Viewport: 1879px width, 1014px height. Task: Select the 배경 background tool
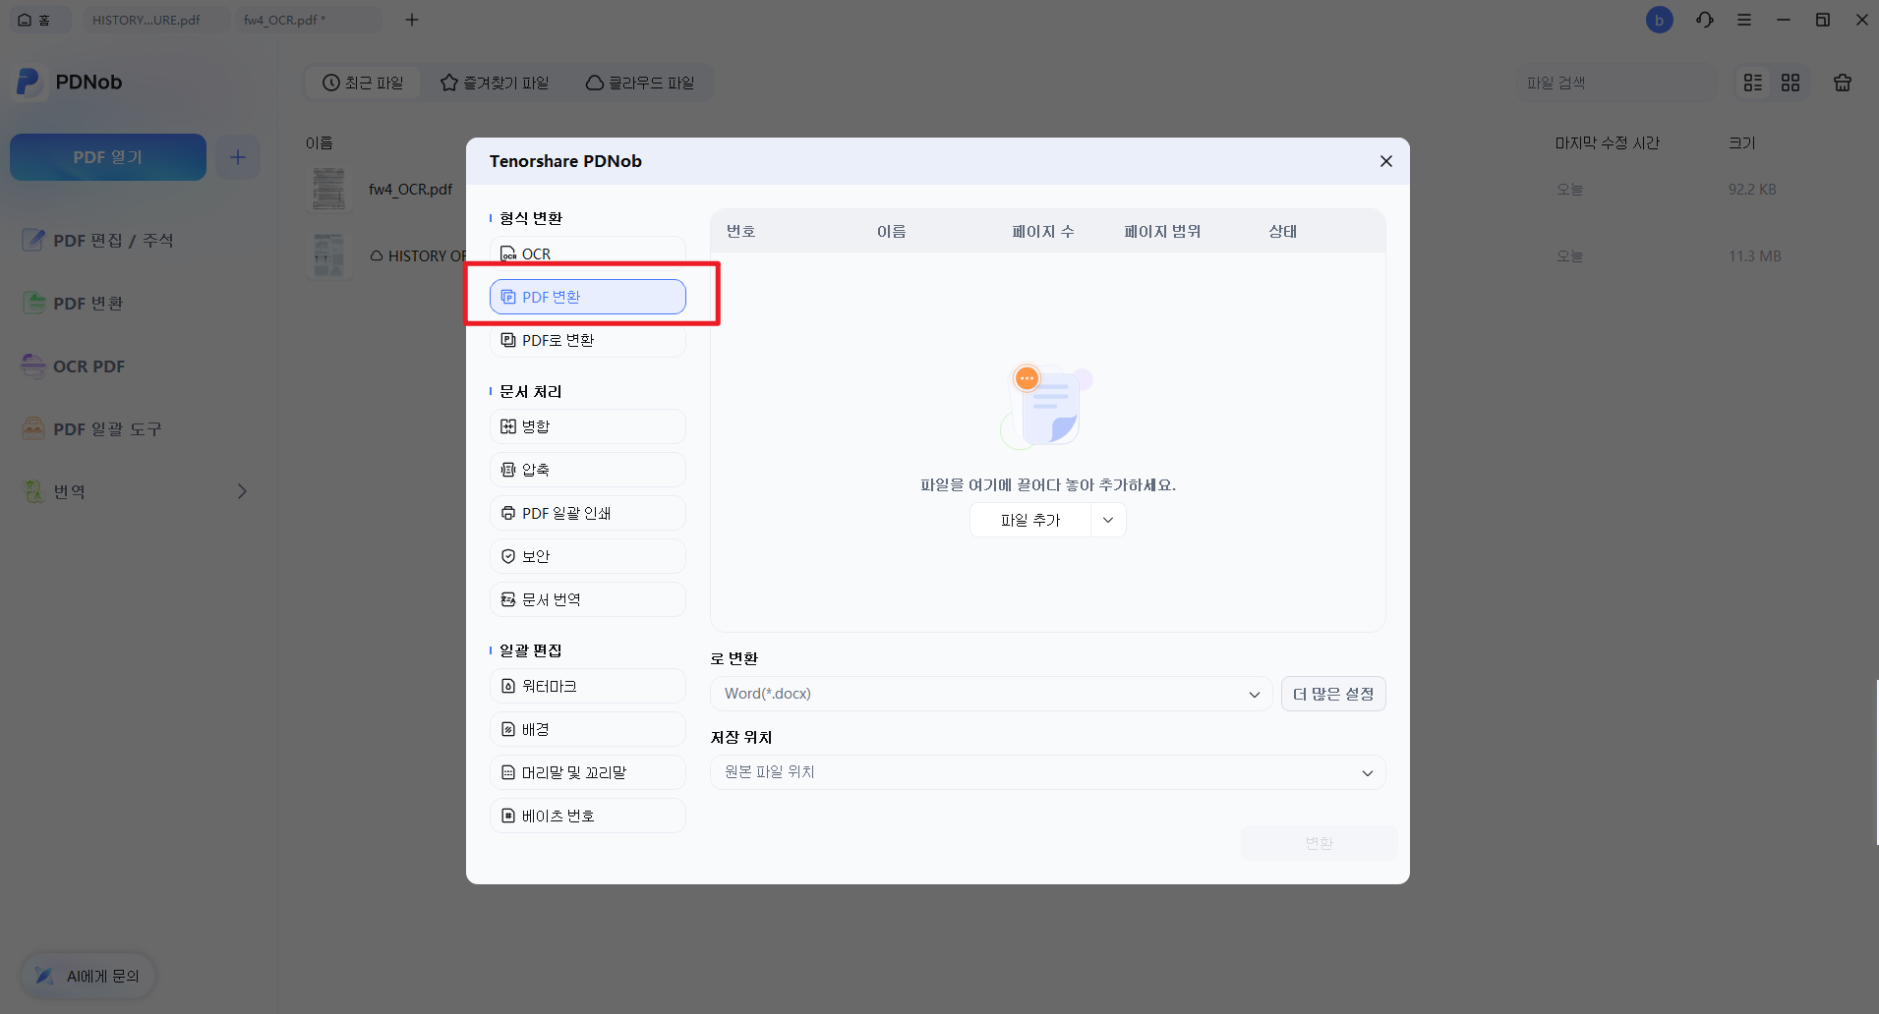pyautogui.click(x=587, y=729)
